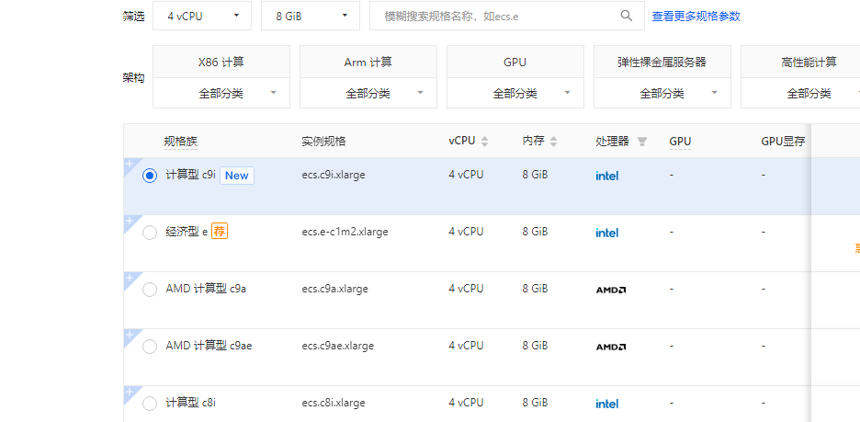Switch to the GPU architecture tab
This screenshot has height=422, width=860.
(515, 63)
